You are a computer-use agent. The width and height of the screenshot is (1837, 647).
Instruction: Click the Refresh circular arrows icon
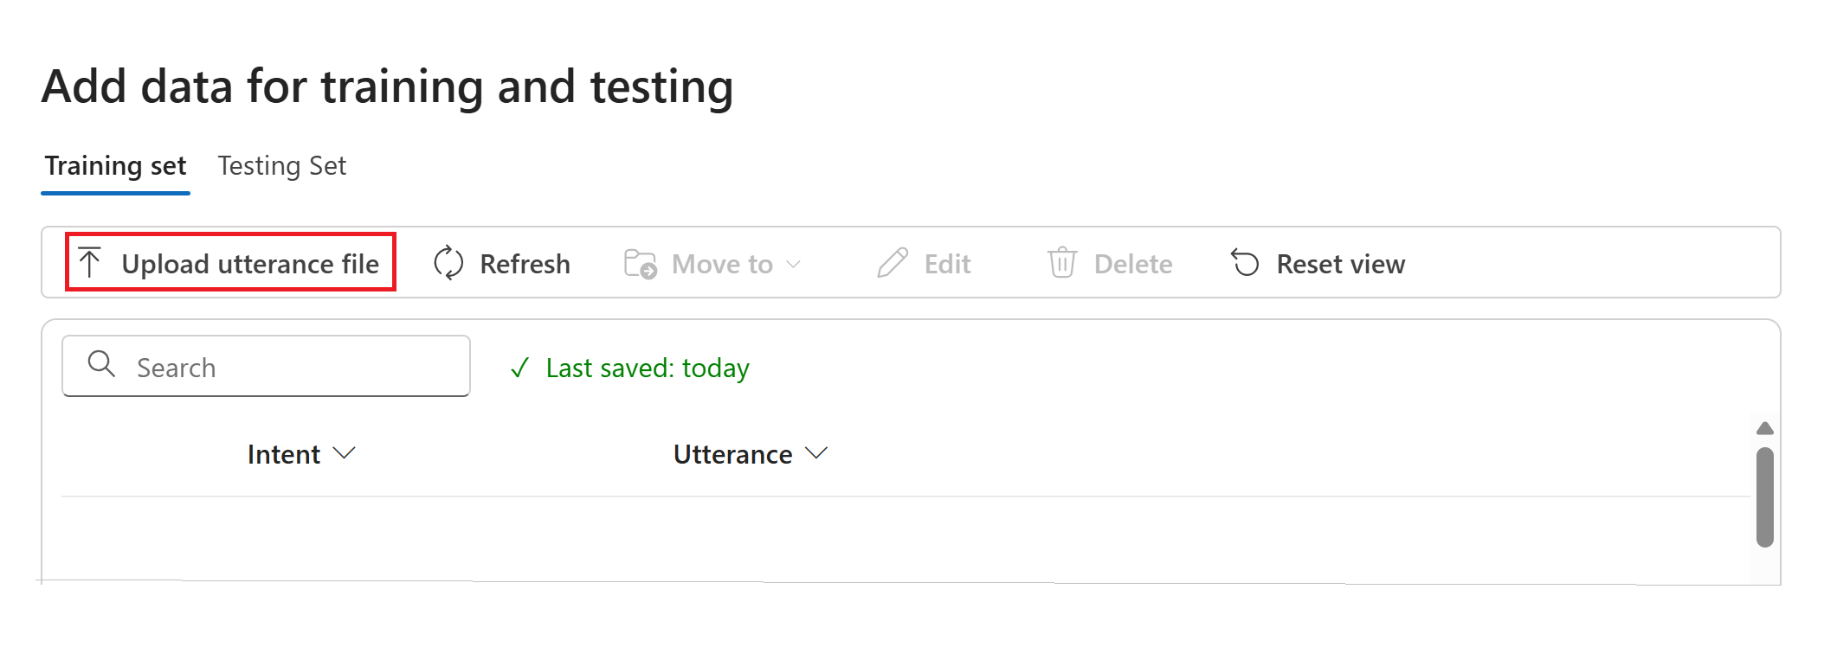pyautogui.click(x=447, y=262)
